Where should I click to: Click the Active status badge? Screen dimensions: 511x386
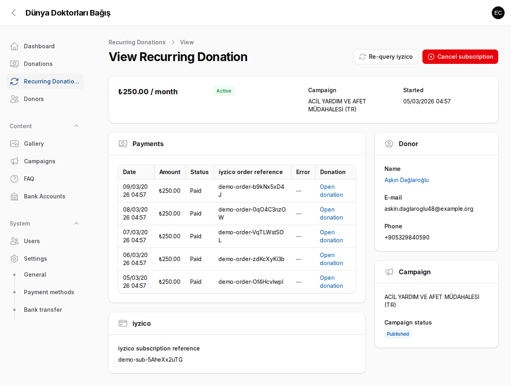224,91
